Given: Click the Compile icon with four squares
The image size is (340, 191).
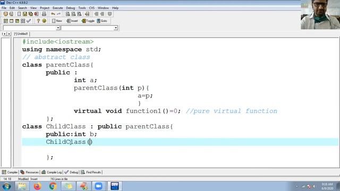Looking at the screenshot, I should (6, 21).
